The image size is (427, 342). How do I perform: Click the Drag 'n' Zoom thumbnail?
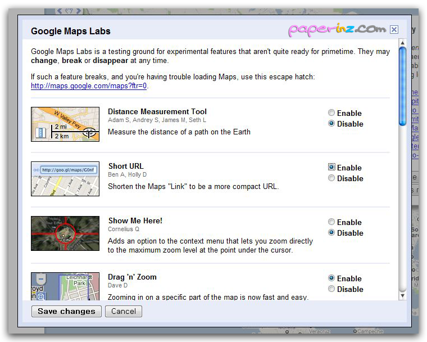click(x=65, y=286)
